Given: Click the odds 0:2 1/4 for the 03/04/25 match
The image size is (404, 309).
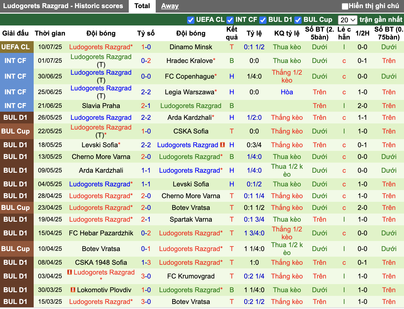Looking at the screenshot, I should click(x=254, y=276).
